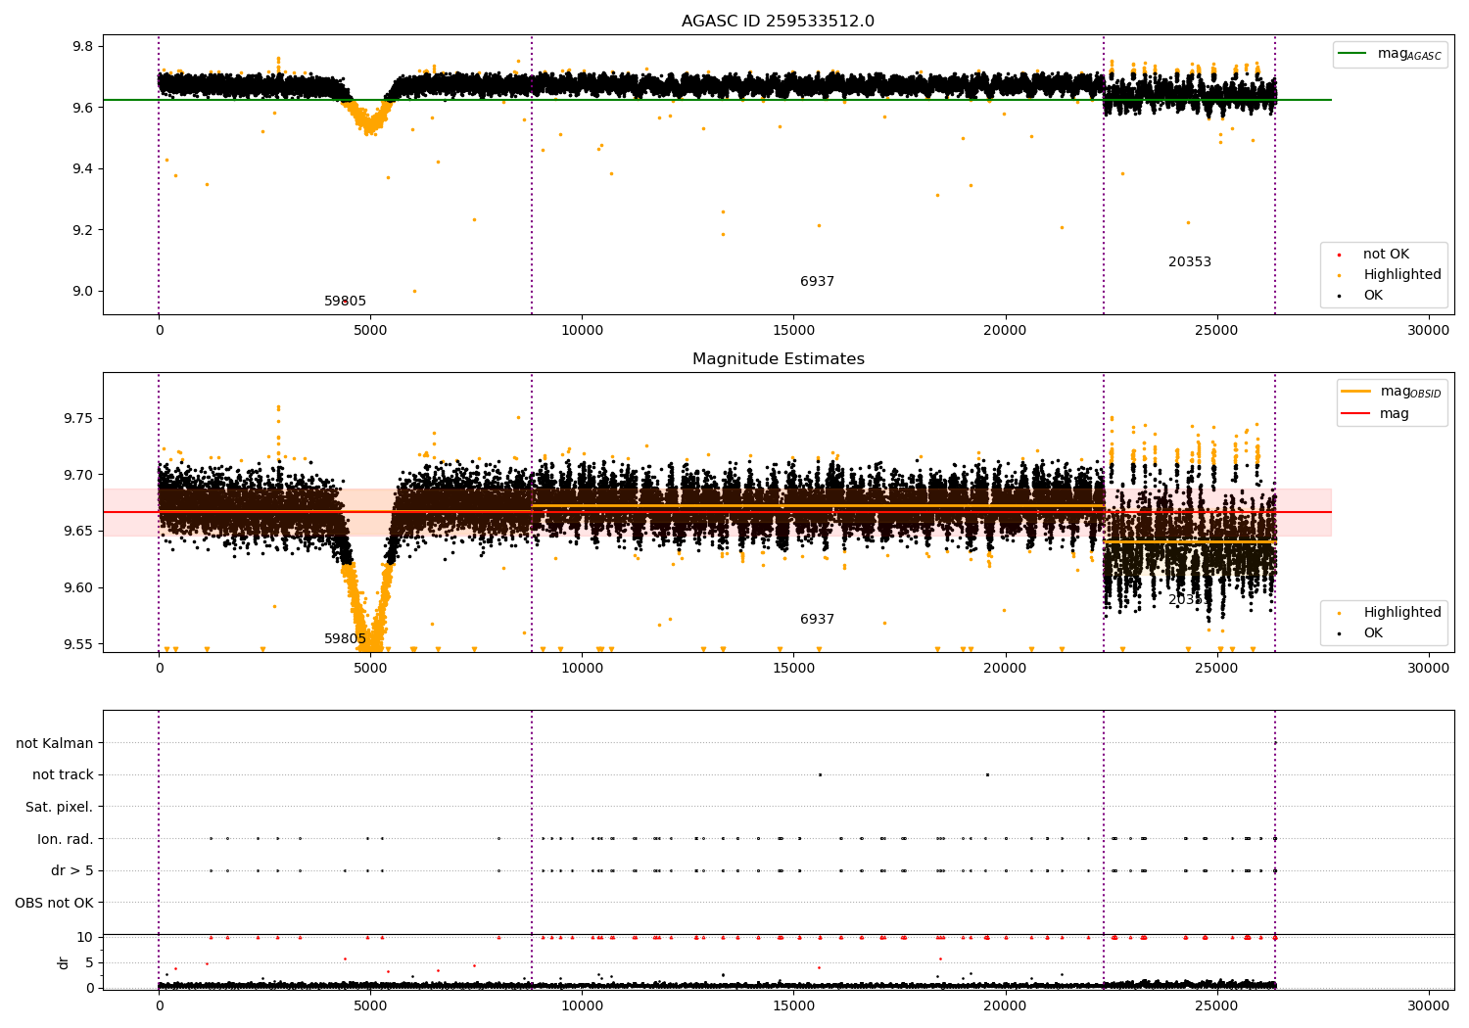Click the rotated 'dr' axis label
The image size is (1469, 1028).
tap(64, 962)
